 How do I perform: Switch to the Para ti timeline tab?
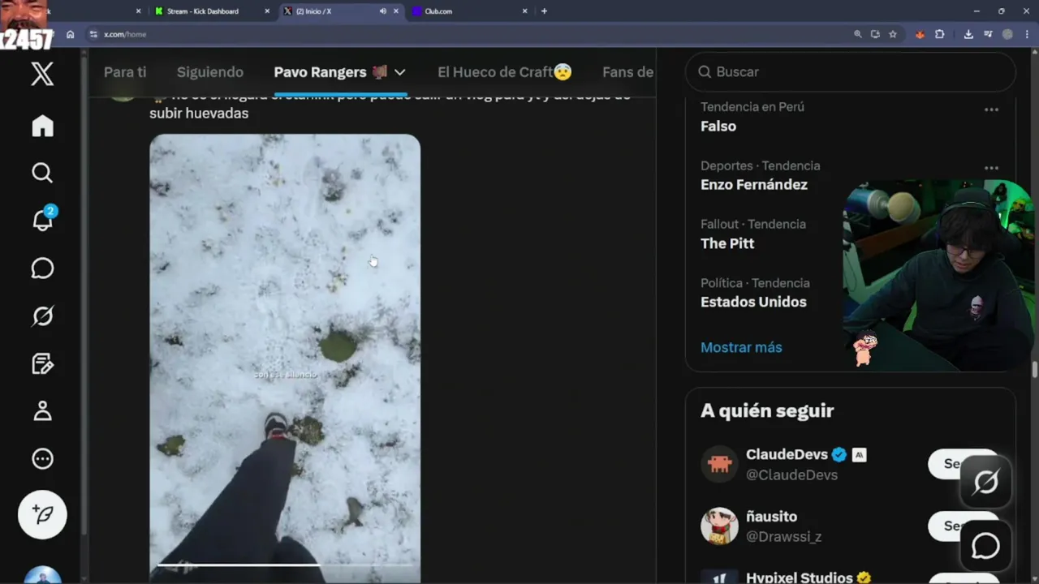coord(125,72)
